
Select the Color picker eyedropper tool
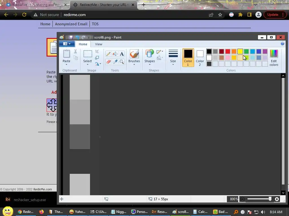tap(115, 62)
